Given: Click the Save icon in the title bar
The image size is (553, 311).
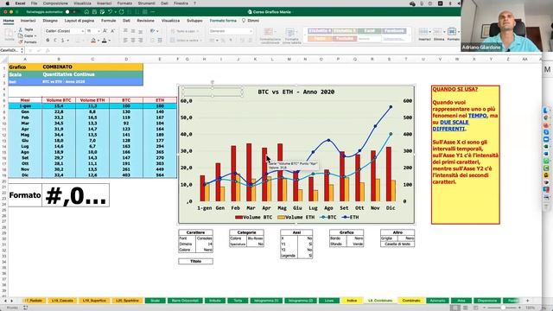Looking at the screenshot, I should (x=94, y=11).
